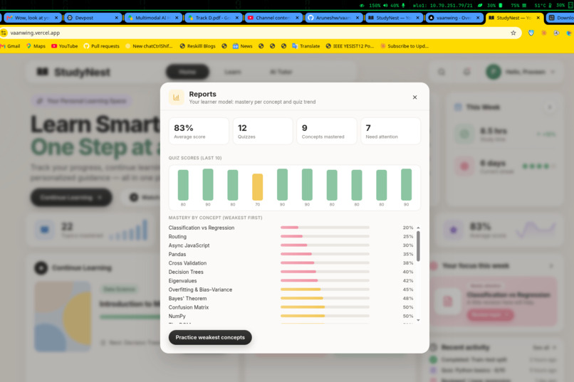Click the blurred notification bell in StudyNest header
The image size is (574, 382).
[x=466, y=72]
